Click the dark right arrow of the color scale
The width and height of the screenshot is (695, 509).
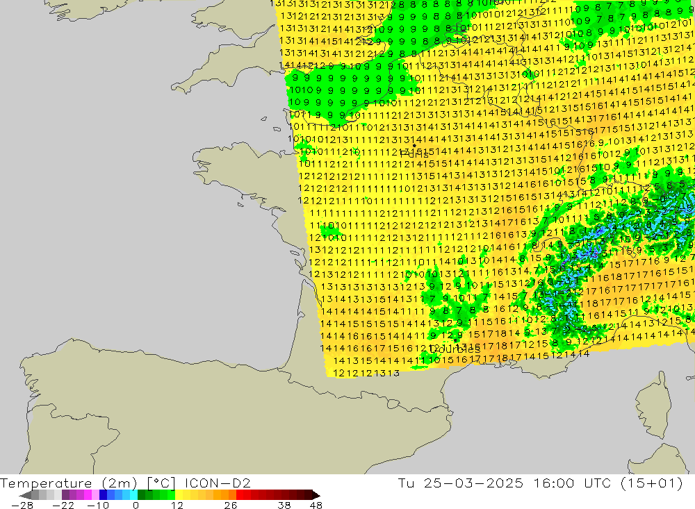[316, 495]
